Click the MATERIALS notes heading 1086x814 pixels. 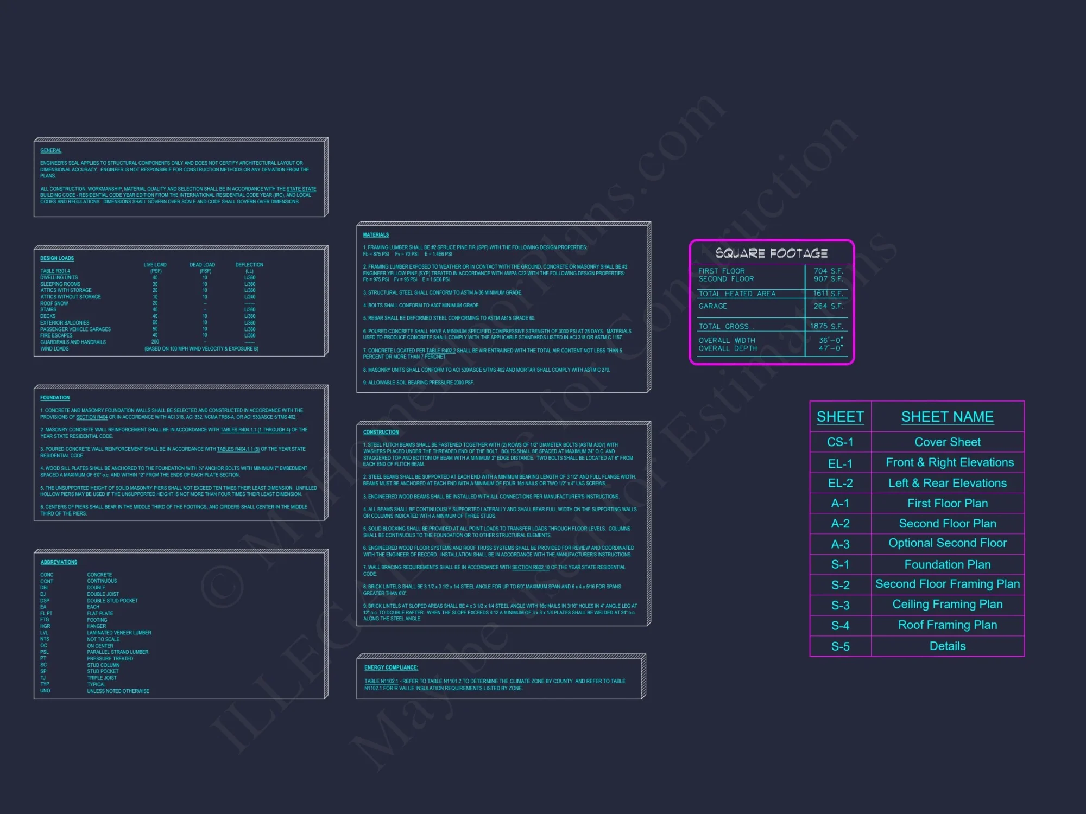[376, 235]
